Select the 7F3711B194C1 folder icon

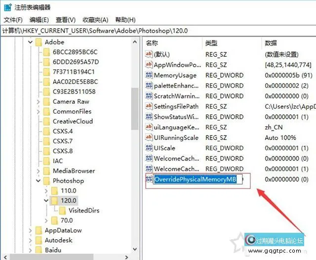46,72
